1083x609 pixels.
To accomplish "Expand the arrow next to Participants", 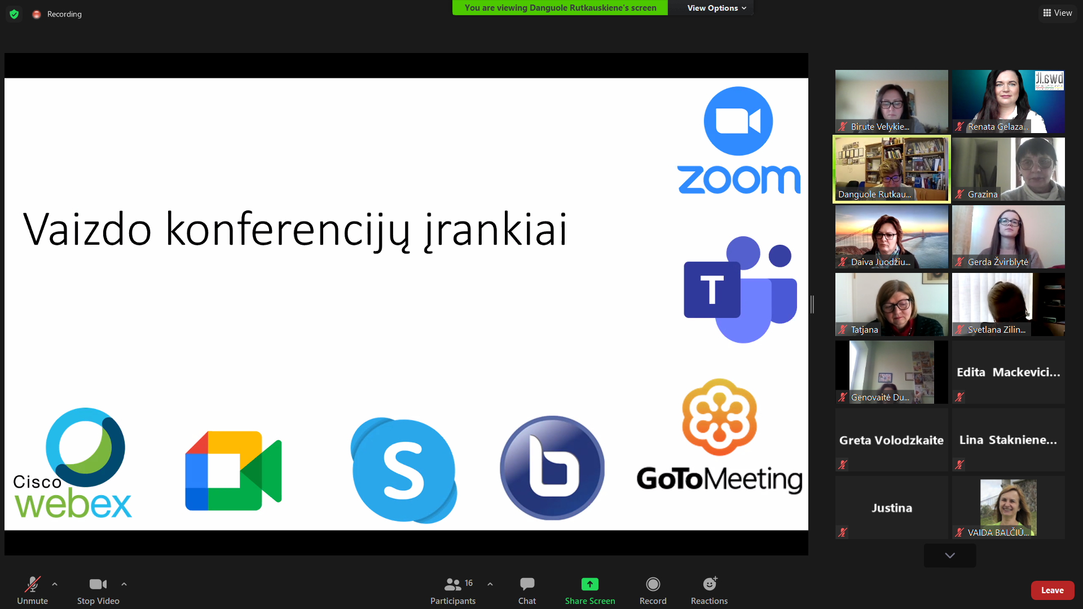I will [x=490, y=584].
